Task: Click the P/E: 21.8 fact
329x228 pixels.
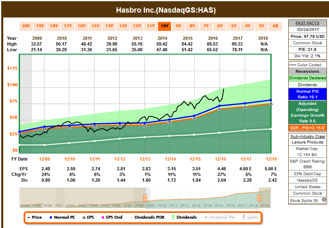Action: coord(307,50)
